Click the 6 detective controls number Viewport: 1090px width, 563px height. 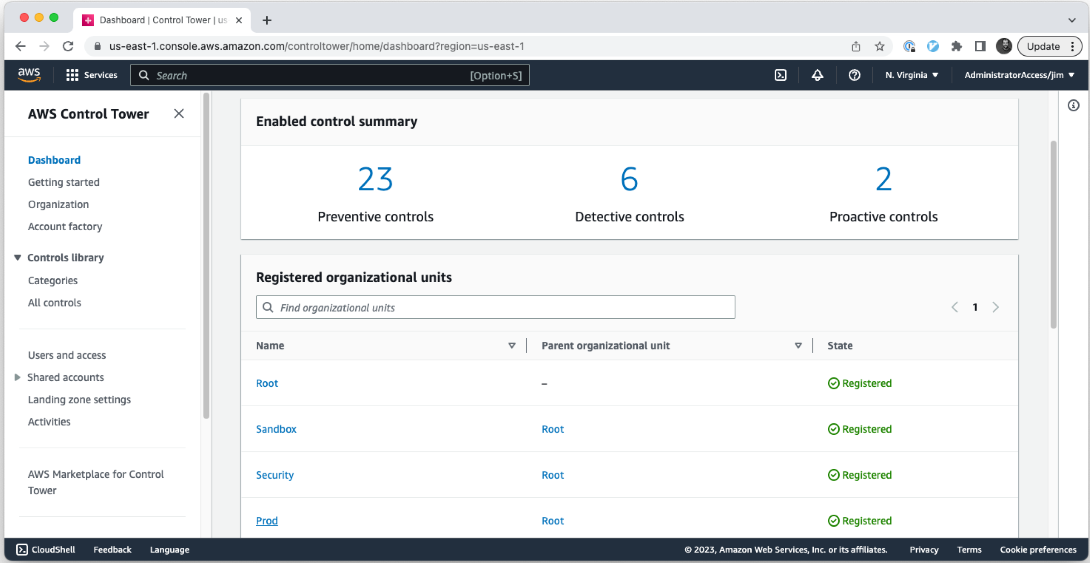point(629,179)
